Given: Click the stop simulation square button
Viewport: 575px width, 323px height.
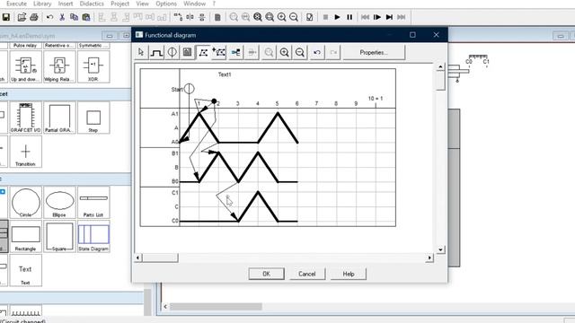Looking at the screenshot, I should point(325,17).
